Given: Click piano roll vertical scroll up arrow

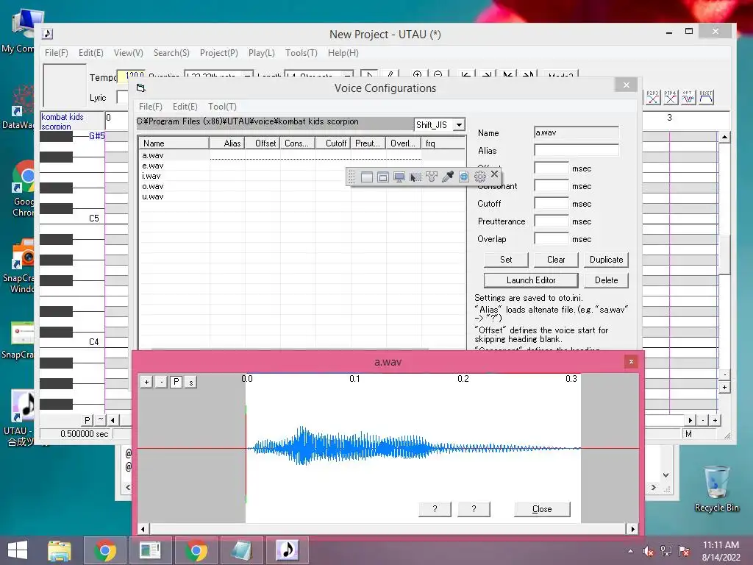Looking at the screenshot, I should pyautogui.click(x=724, y=138).
